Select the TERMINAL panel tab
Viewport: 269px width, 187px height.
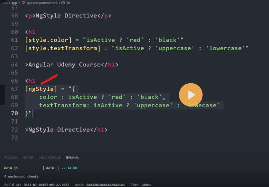click(72, 158)
